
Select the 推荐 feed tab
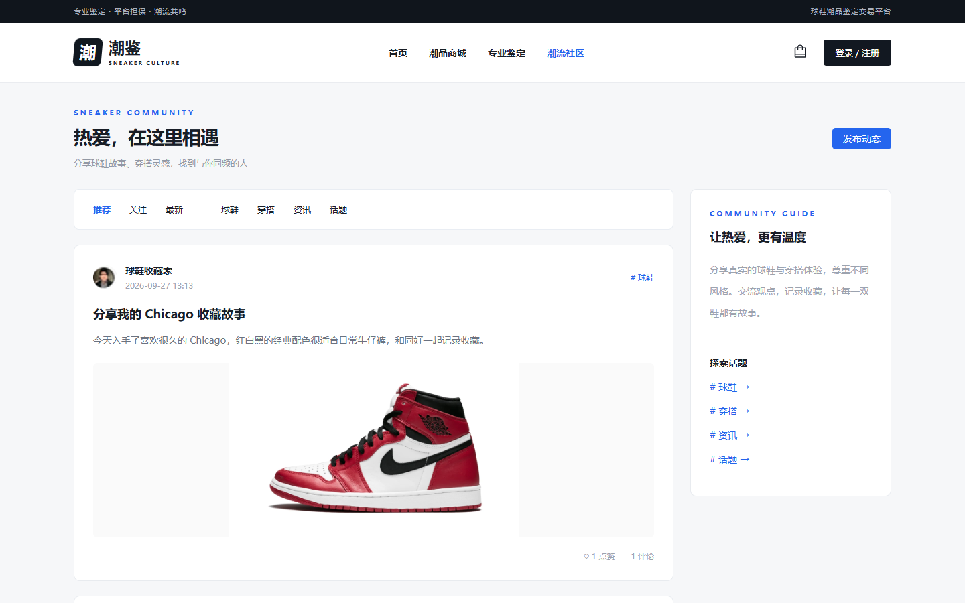click(102, 210)
